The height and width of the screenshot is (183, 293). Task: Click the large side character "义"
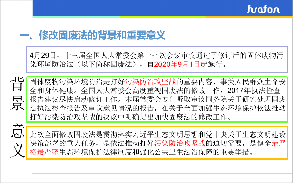(17, 151)
